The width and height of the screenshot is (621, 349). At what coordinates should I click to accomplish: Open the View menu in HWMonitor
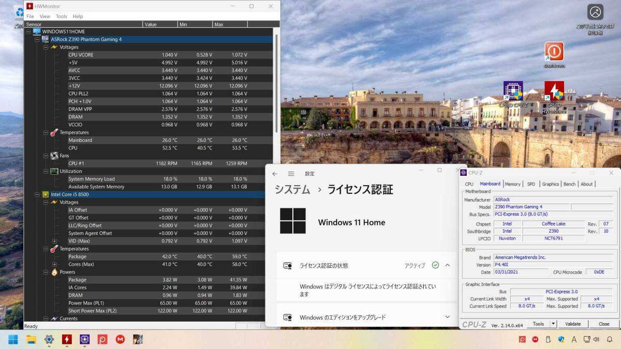(45, 17)
